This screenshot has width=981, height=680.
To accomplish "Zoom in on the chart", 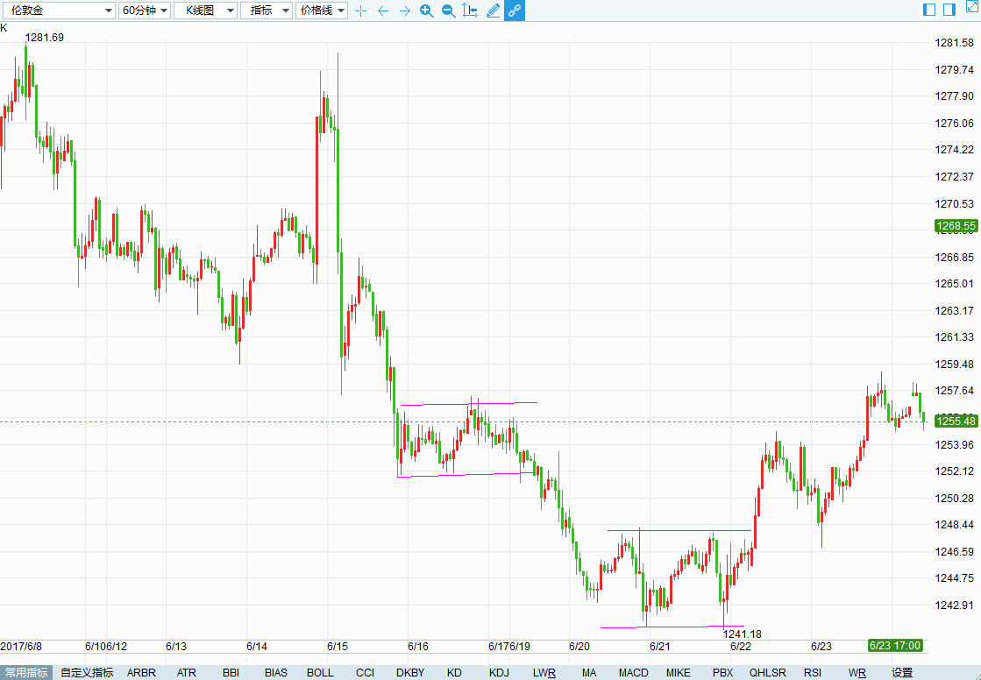I will click(x=426, y=11).
